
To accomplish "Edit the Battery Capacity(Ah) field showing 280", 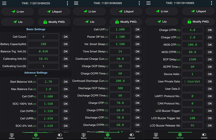I will 44,44.
